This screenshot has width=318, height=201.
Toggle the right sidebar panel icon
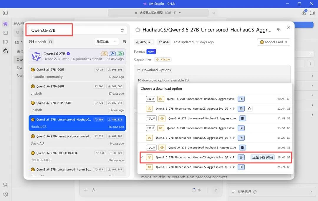(x=312, y=13)
